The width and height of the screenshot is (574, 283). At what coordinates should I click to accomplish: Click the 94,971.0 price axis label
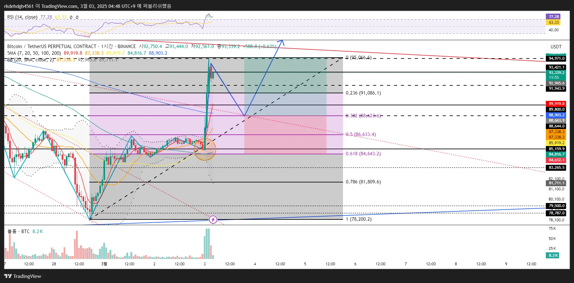tap(556, 58)
